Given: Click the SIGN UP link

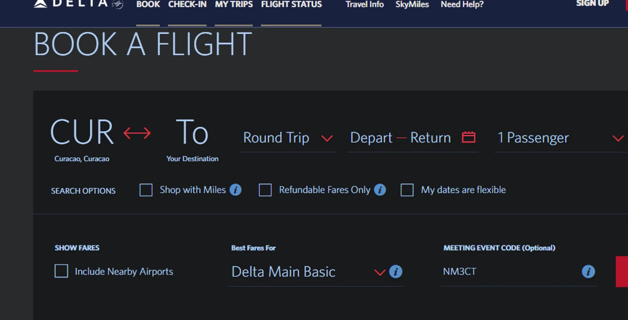Looking at the screenshot, I should 592,4.
